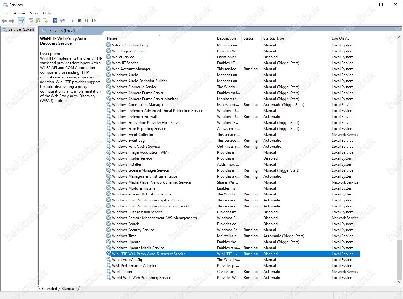Switch to the Extended tab

(x=49, y=289)
